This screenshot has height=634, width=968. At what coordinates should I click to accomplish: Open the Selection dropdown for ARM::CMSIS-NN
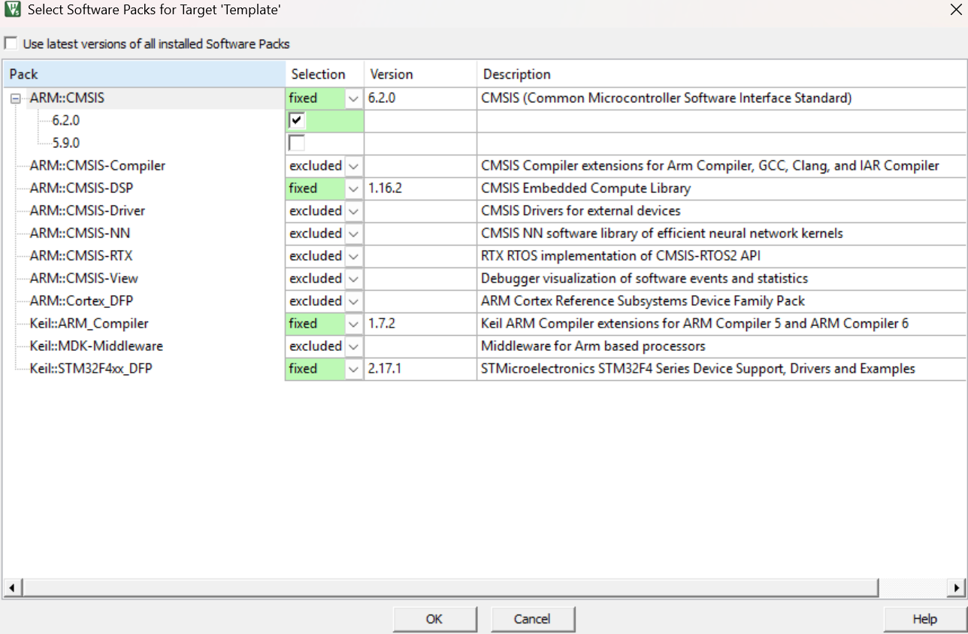[x=353, y=233]
